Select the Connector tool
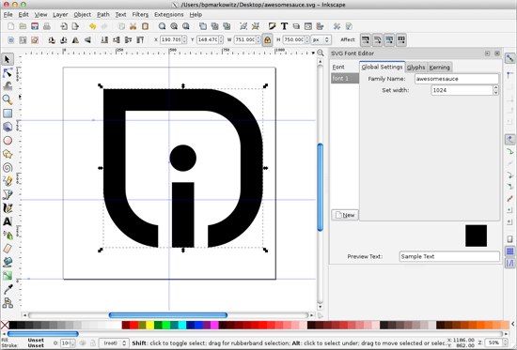 pos(8,302)
